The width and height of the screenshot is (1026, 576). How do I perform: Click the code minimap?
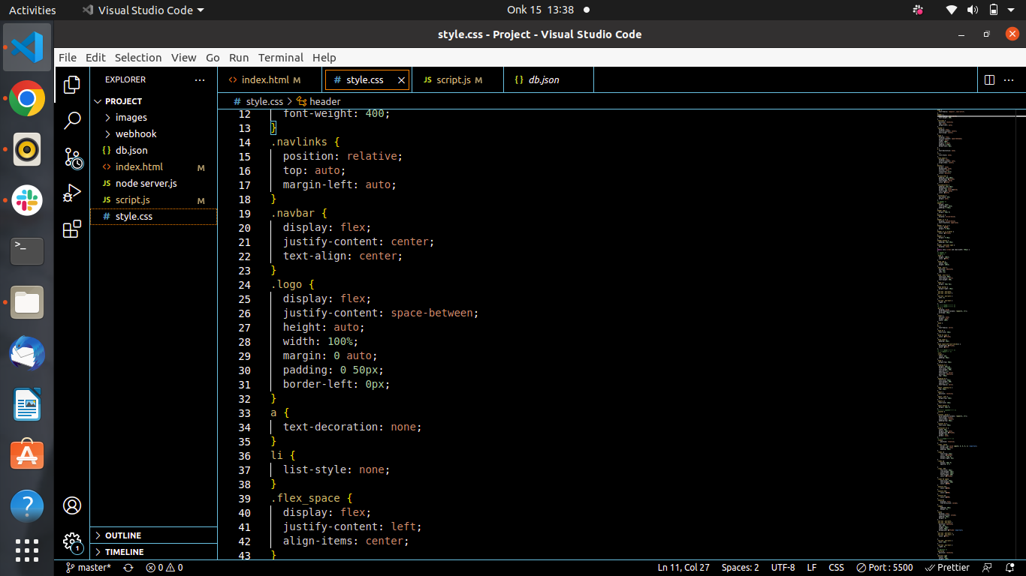pos(976,334)
